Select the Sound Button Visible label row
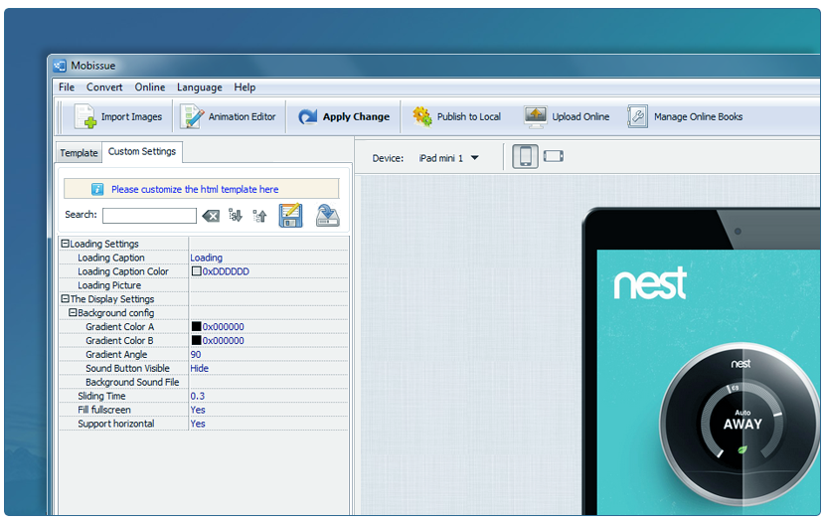Image resolution: width=826 pixels, height=524 pixels. (127, 369)
